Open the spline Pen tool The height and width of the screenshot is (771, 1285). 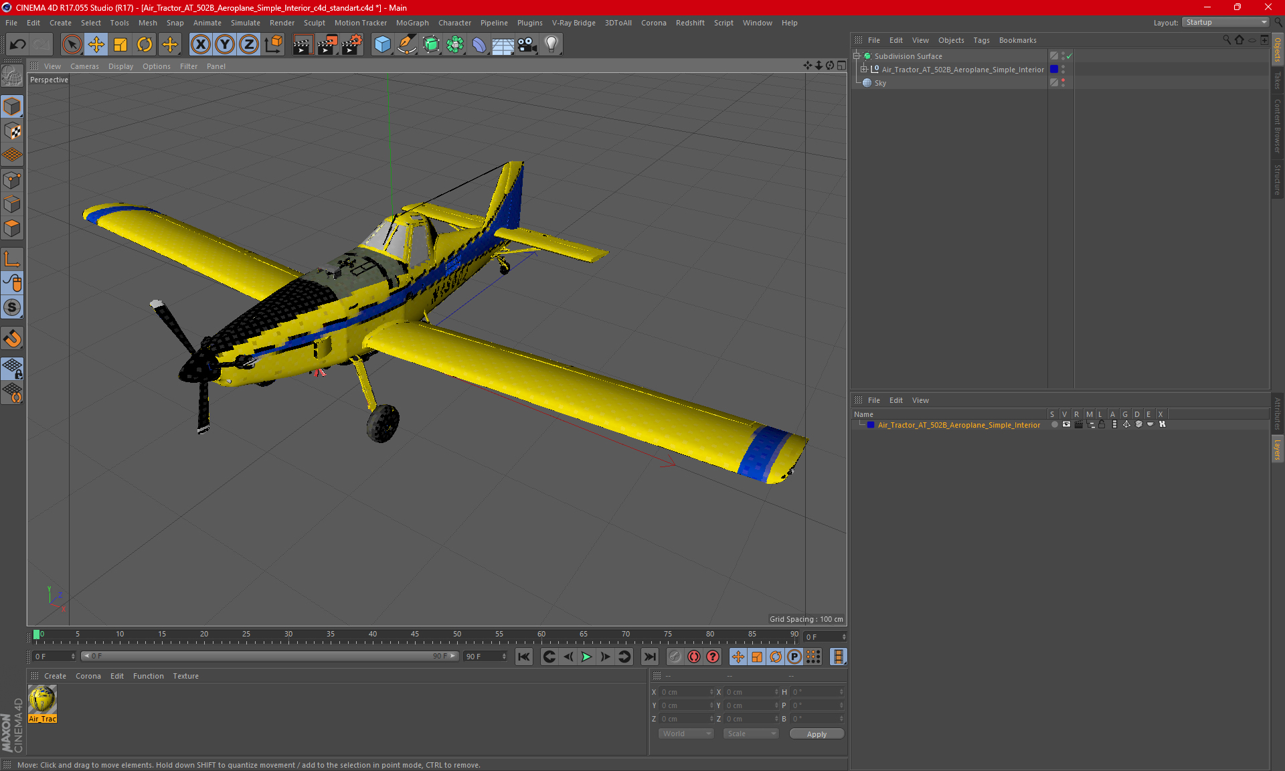point(406,45)
